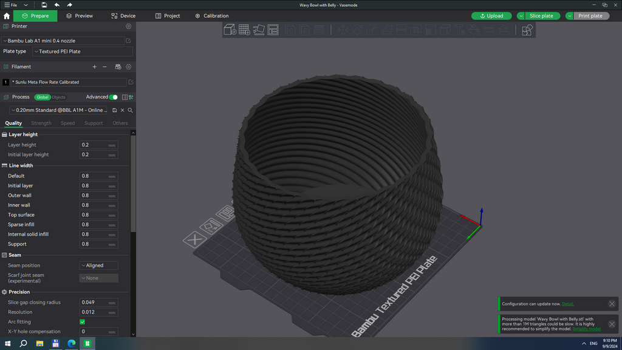Select the Mesh boolean tool icon
622x350 pixels.
coord(415,30)
